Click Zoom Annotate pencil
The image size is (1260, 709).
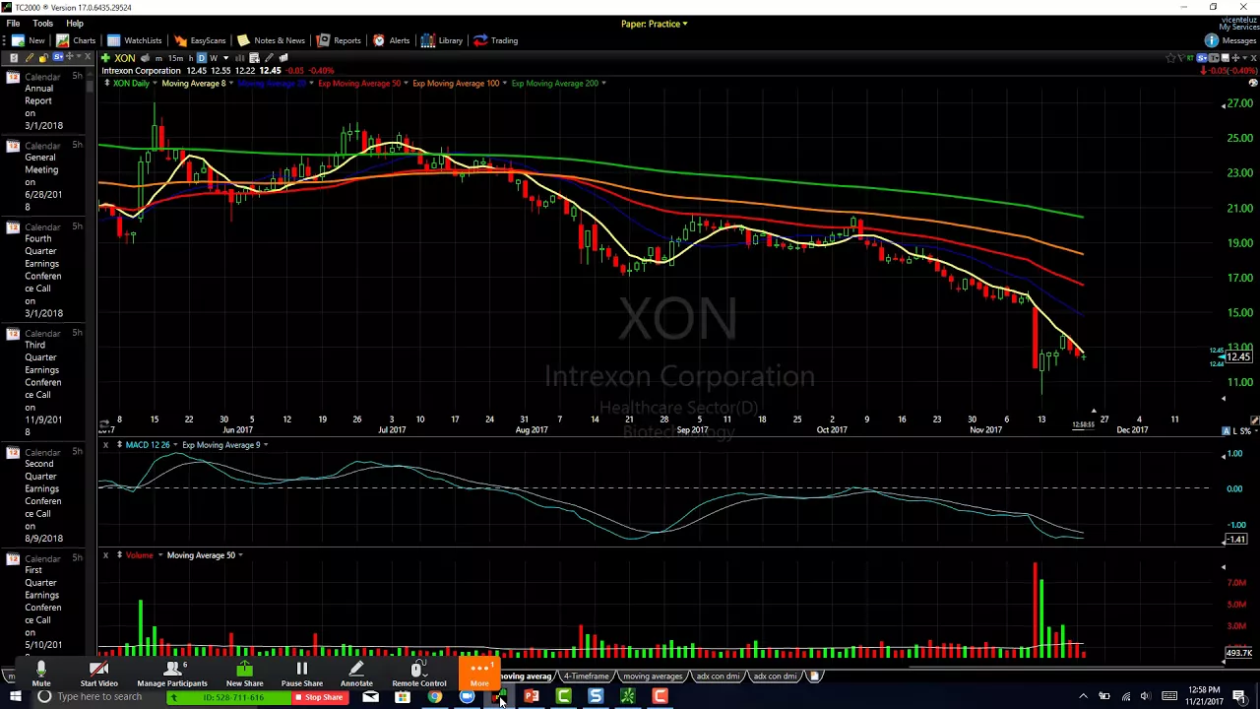pyautogui.click(x=356, y=675)
